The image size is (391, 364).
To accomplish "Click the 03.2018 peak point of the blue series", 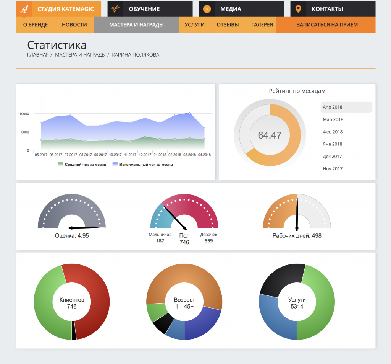I will click(x=190, y=113).
